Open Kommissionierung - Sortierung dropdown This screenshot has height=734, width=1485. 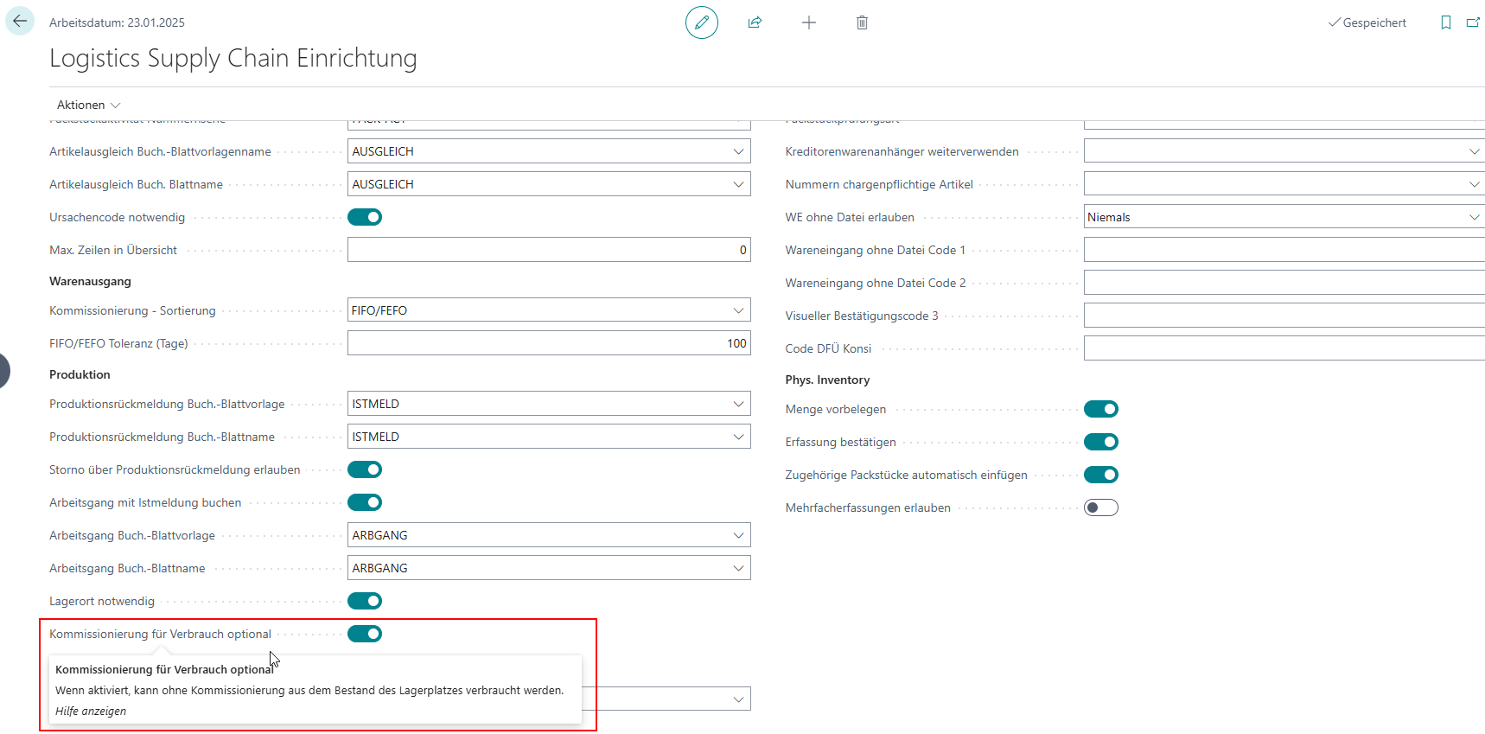[x=738, y=310]
